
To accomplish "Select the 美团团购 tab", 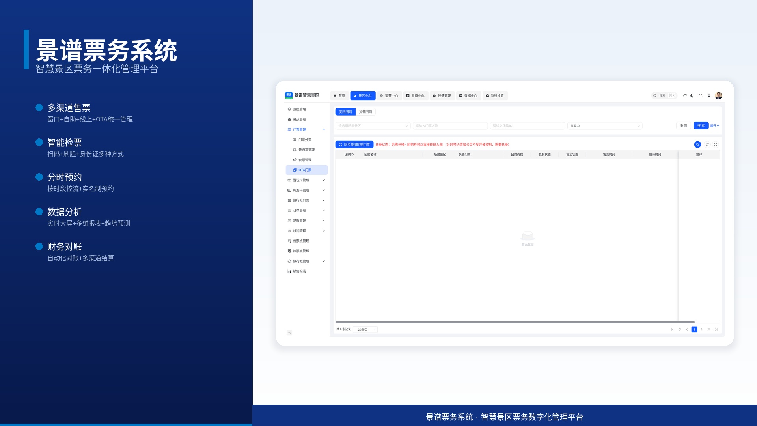I will pyautogui.click(x=345, y=112).
